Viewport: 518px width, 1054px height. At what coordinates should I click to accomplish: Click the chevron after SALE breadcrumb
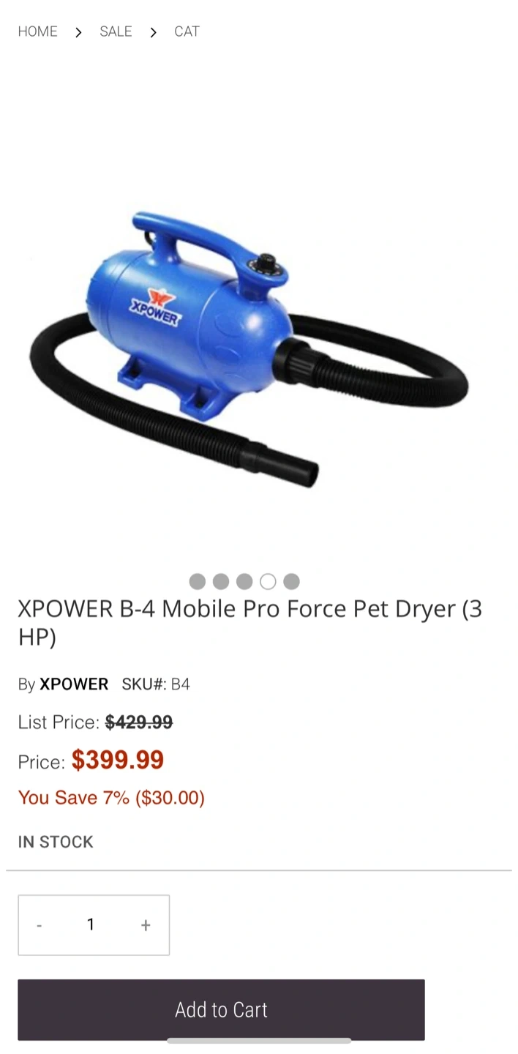tap(153, 32)
